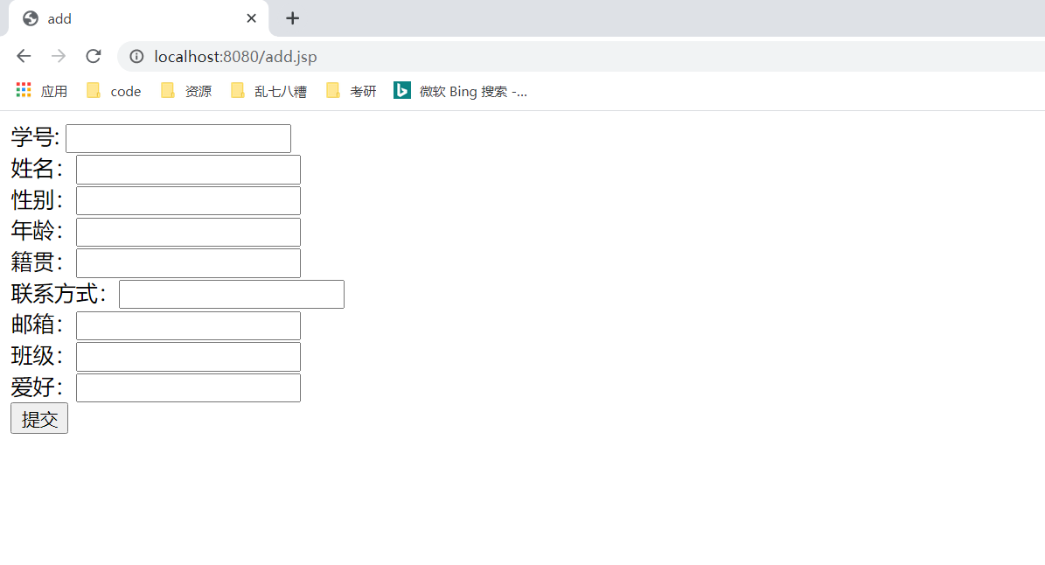Image resolution: width=1045 pixels, height=565 pixels.
Task: Open the 乱七八糟 bookmark folder
Action: click(268, 91)
